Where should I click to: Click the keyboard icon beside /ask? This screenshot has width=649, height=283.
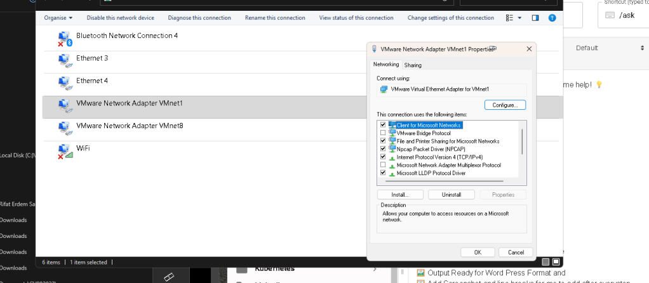[610, 15]
